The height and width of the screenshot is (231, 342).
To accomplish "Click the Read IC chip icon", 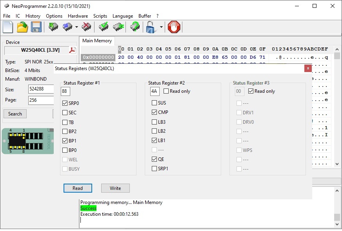I will pos(53,27).
